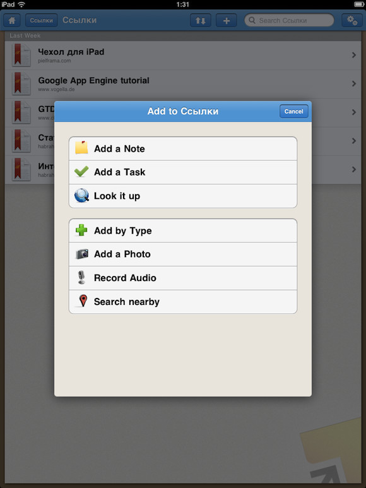The height and width of the screenshot is (488, 366).
Task: Open the settings gears icon
Action: tap(352, 21)
